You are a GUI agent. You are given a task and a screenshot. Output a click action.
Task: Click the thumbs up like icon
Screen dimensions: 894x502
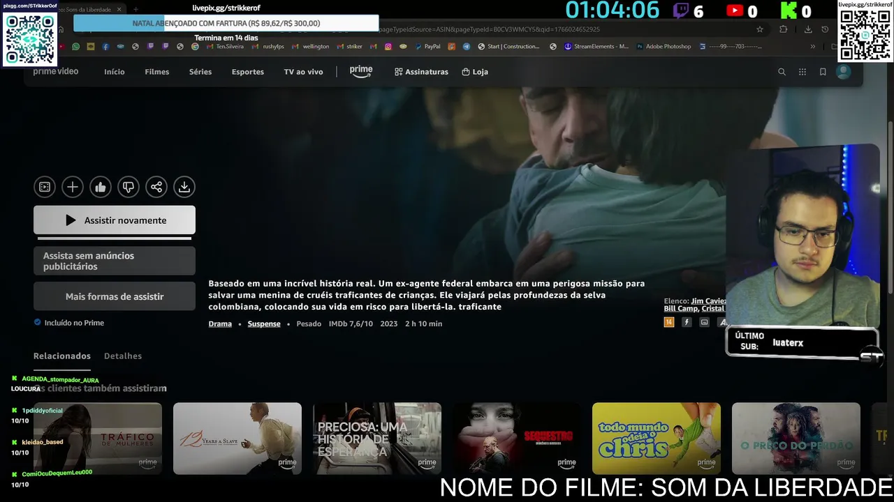(x=101, y=187)
